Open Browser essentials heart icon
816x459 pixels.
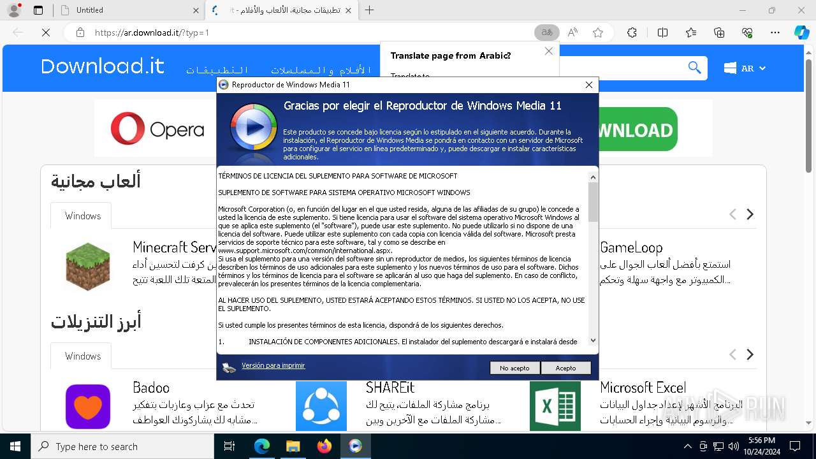[747, 33]
